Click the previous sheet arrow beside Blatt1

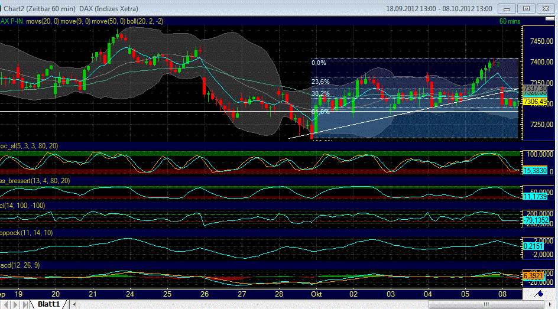7,305
